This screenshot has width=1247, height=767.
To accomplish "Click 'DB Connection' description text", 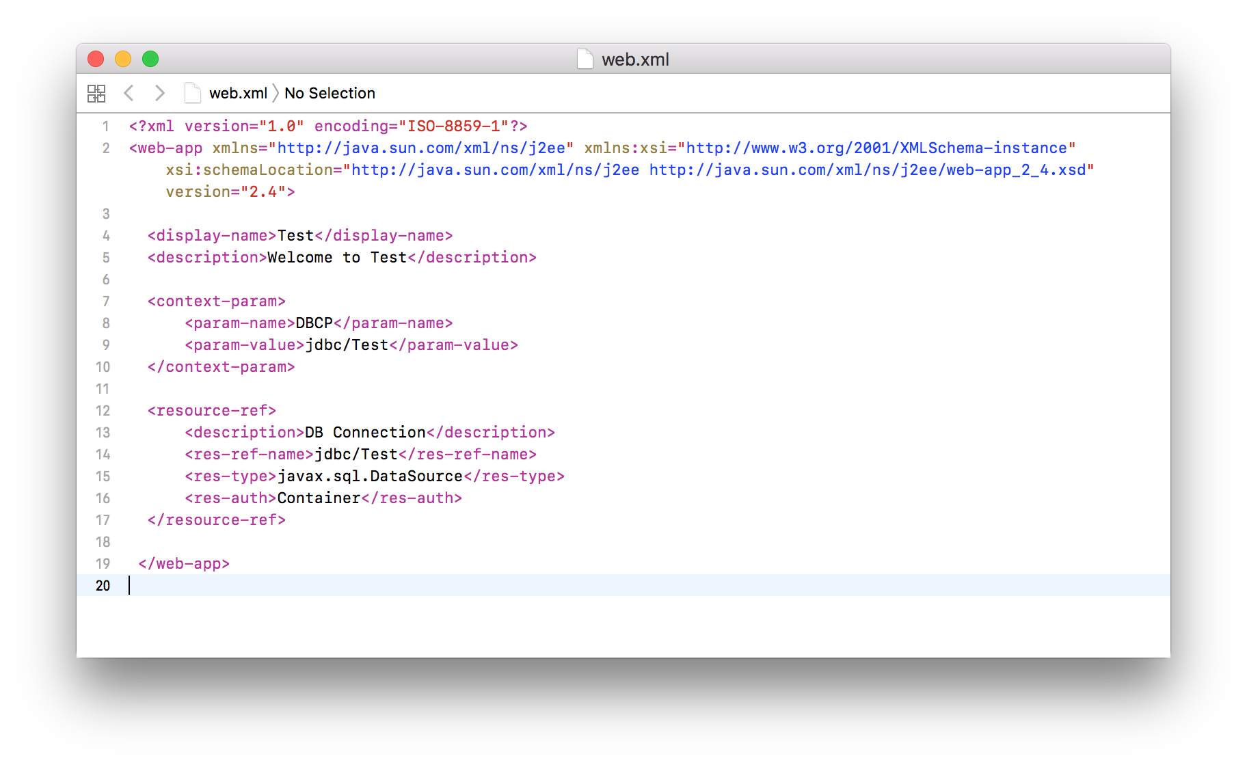I will [365, 433].
